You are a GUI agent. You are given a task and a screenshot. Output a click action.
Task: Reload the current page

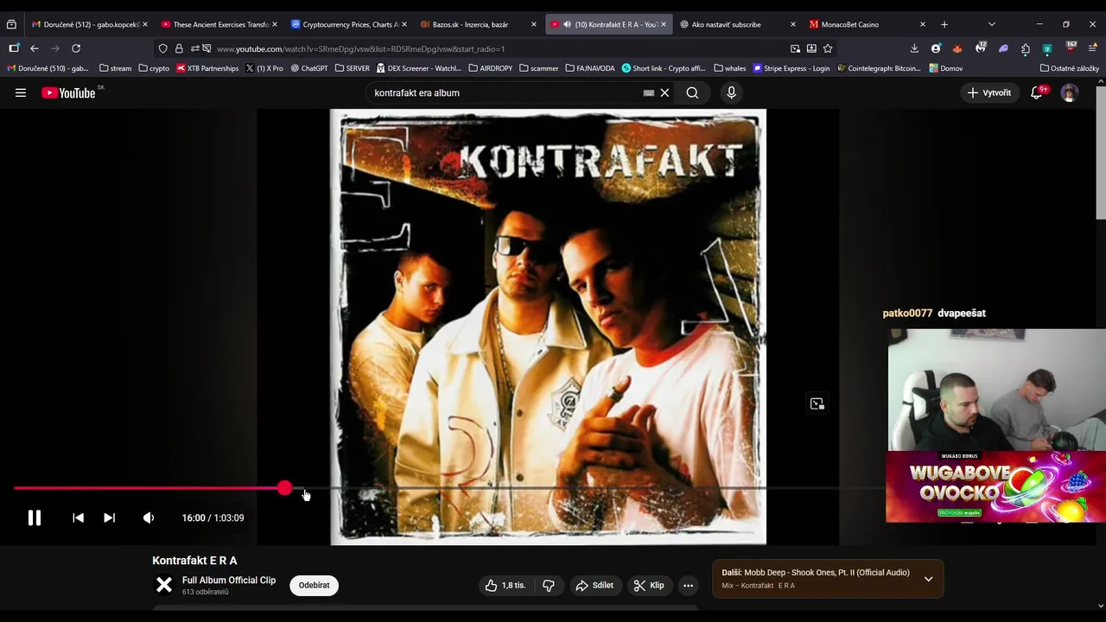(x=76, y=48)
